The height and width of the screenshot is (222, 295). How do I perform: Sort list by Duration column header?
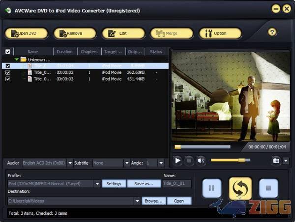click(64, 51)
